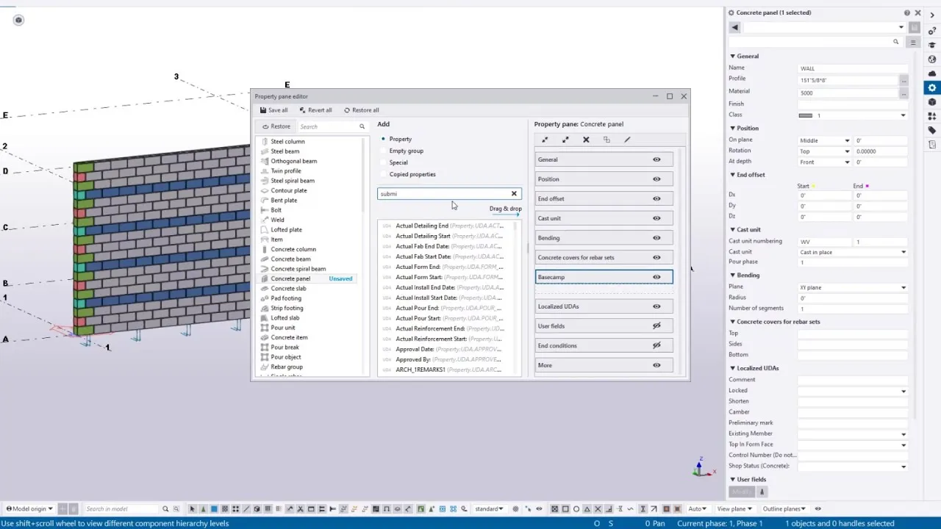941x529 pixels.
Task: Select Steel beam in the object type list
Action: point(285,151)
